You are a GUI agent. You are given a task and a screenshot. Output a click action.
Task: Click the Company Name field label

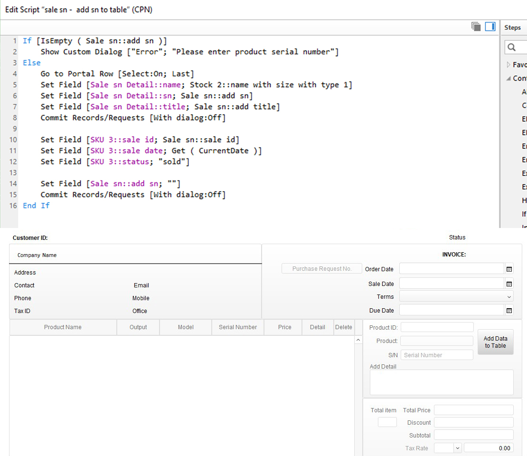click(37, 255)
